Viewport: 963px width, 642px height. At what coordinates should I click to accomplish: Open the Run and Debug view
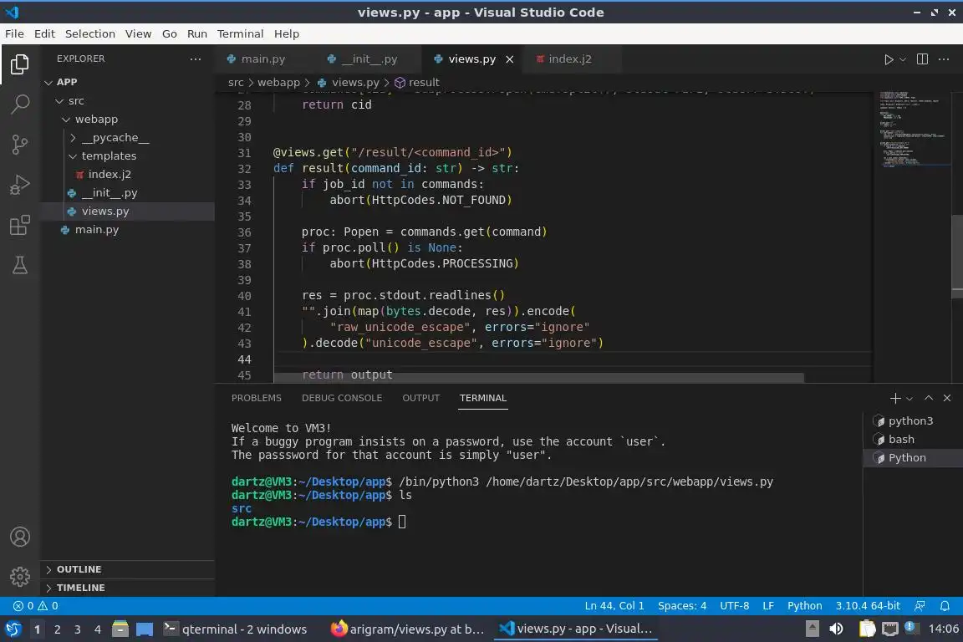(x=20, y=185)
